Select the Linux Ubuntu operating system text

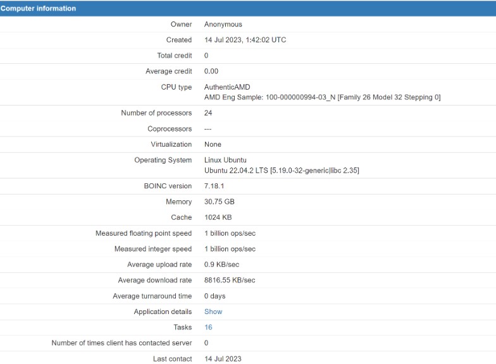(x=225, y=160)
